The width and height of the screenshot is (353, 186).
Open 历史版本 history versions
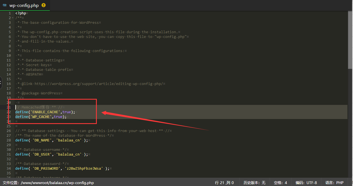coord(255,183)
